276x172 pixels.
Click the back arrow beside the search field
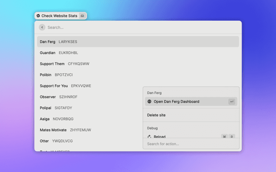click(x=42, y=27)
